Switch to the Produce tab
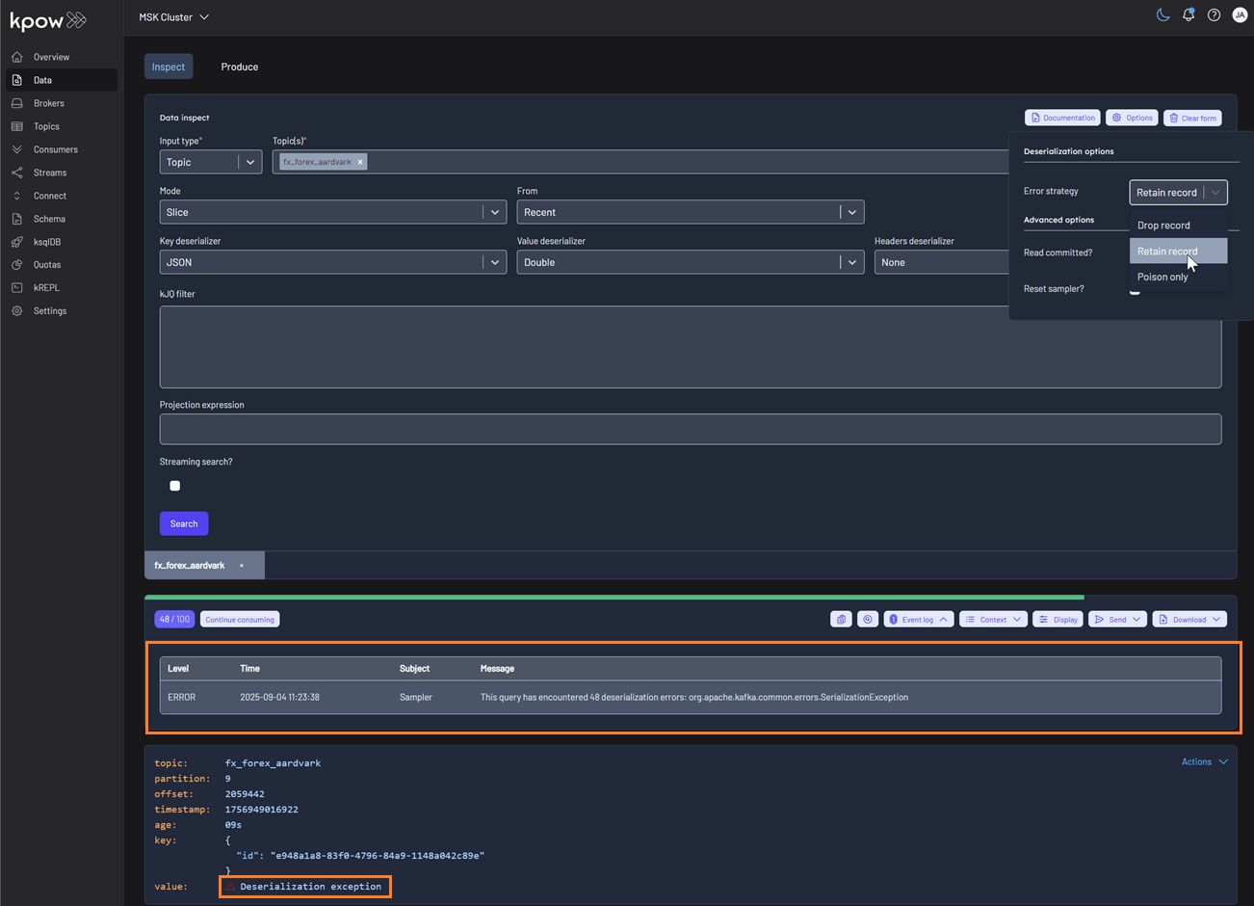Screen dimensions: 1254x906 (239, 67)
